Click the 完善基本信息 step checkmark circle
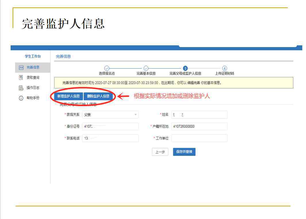Screen dimensions: 306x219 coord(146,68)
